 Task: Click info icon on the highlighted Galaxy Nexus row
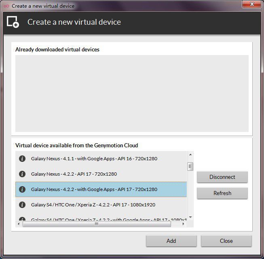point(22,189)
